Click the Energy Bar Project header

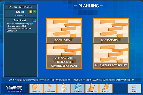pyautogui.click(x=21, y=7)
